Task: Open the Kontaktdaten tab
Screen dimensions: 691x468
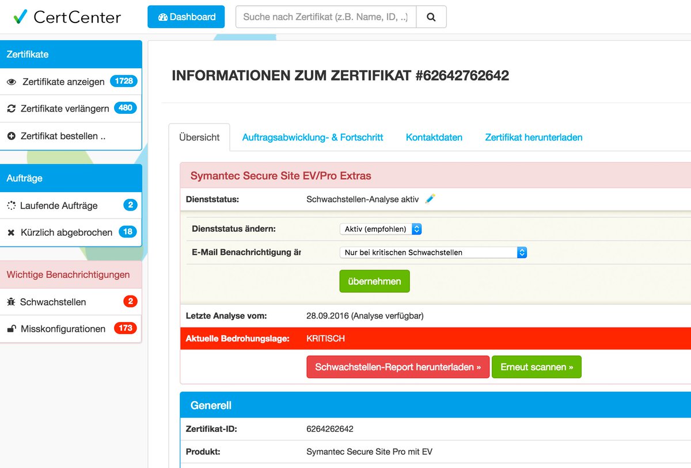Action: click(434, 137)
